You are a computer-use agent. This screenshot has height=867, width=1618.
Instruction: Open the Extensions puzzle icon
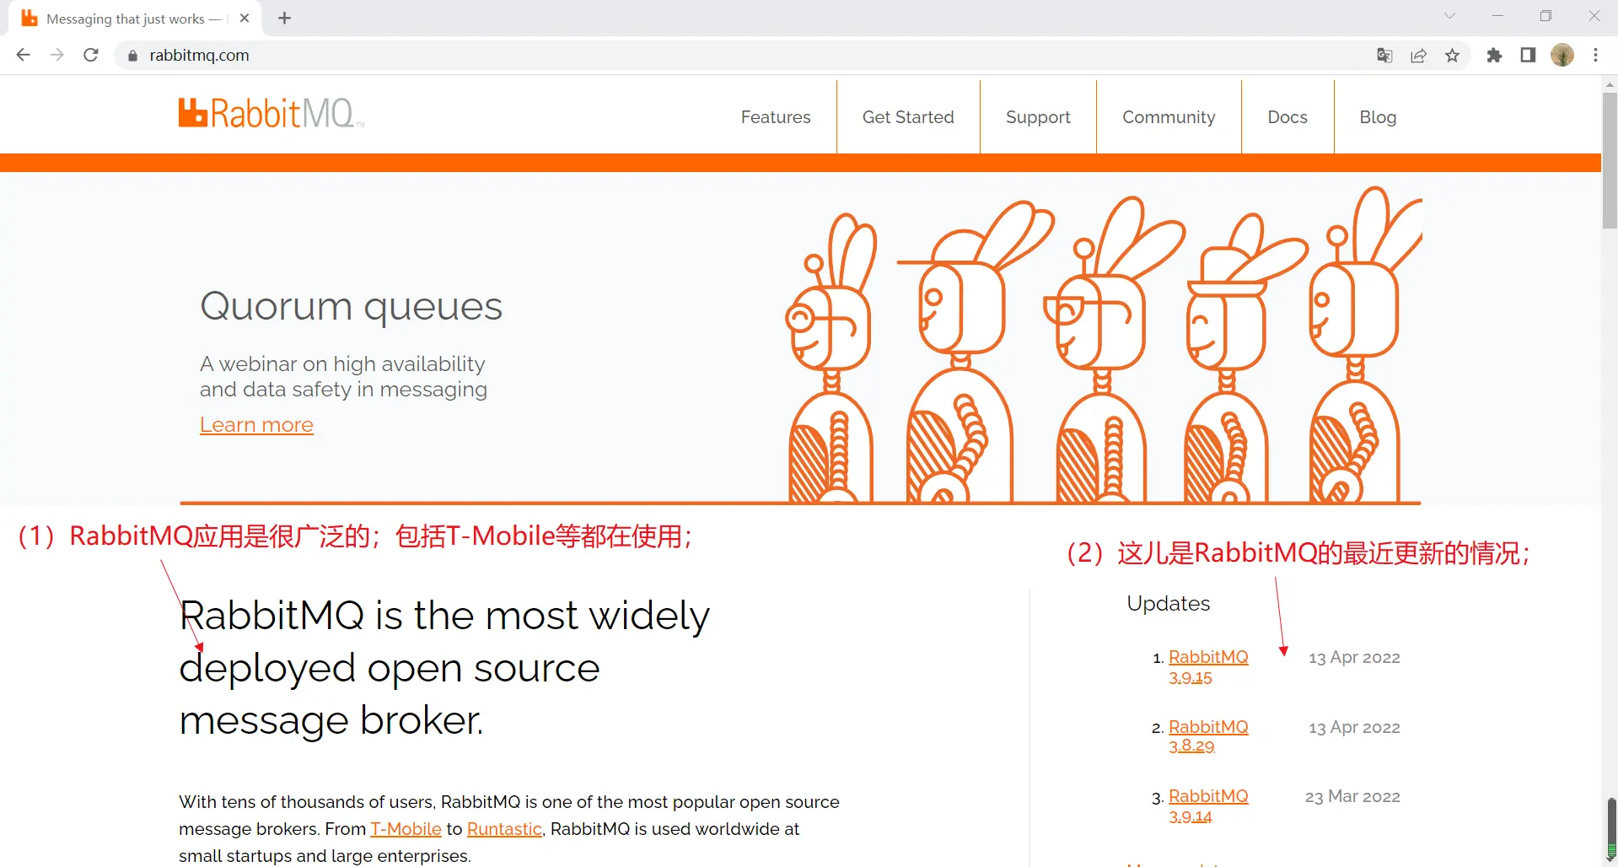pos(1494,56)
